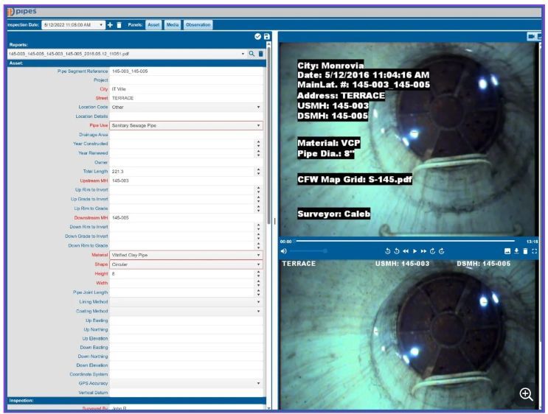Click the Drainage Area field
This screenshot has width=548, height=414.
[x=187, y=135]
